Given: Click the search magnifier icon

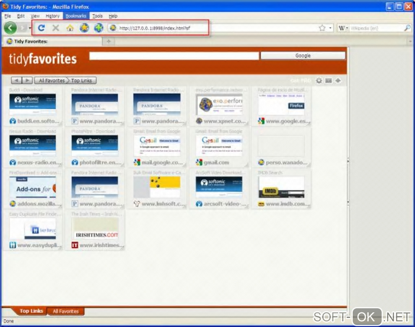Looking at the screenshot, I should tap(408, 28).
